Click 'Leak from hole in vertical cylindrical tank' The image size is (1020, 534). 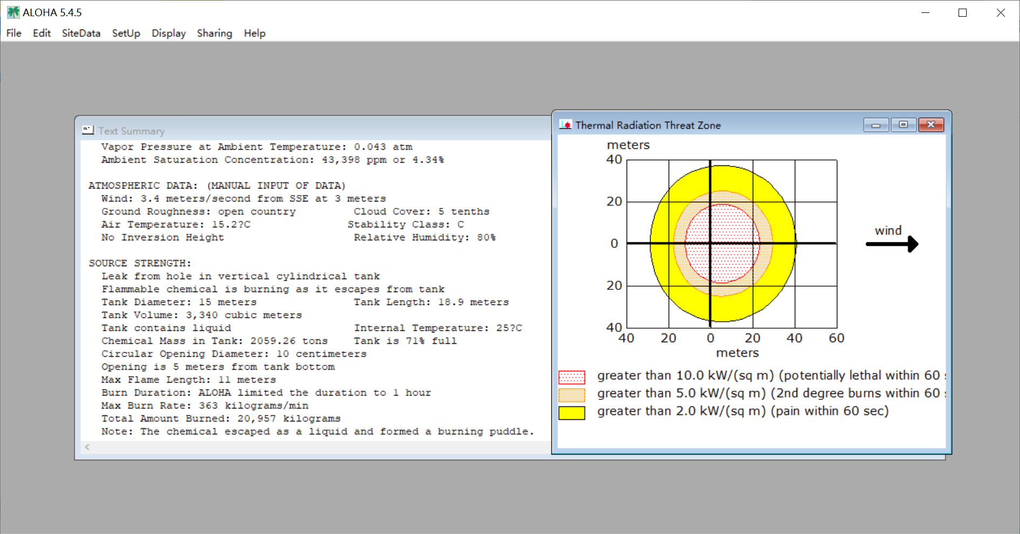coord(240,276)
